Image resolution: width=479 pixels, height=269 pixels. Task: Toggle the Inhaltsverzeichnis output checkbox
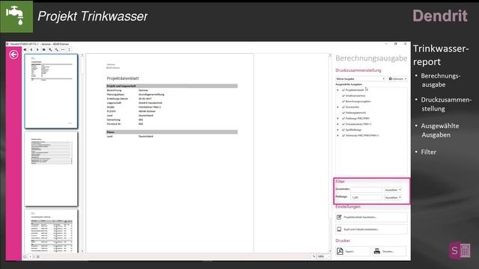(344, 96)
